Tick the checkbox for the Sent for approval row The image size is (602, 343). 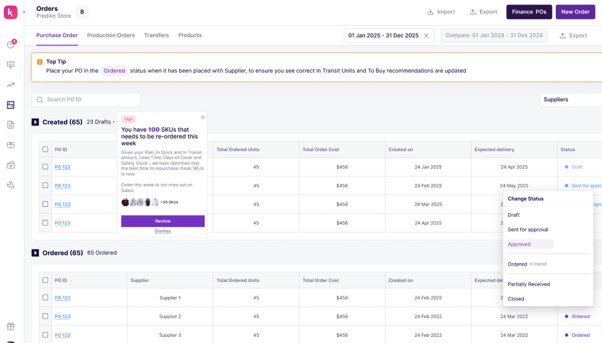tap(45, 185)
